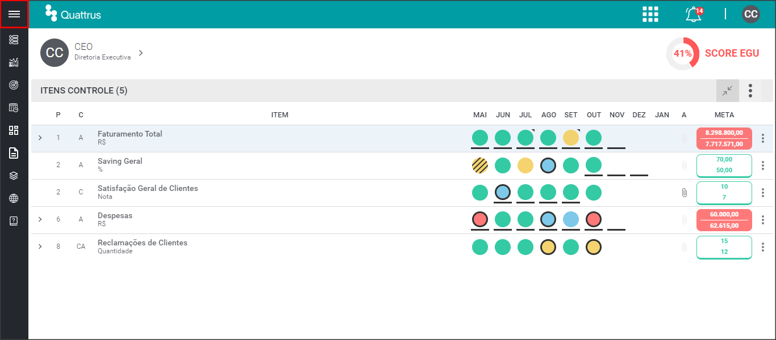Image resolution: width=776 pixels, height=340 pixels.
Task: Expand the Despesas row
Action: (40, 220)
